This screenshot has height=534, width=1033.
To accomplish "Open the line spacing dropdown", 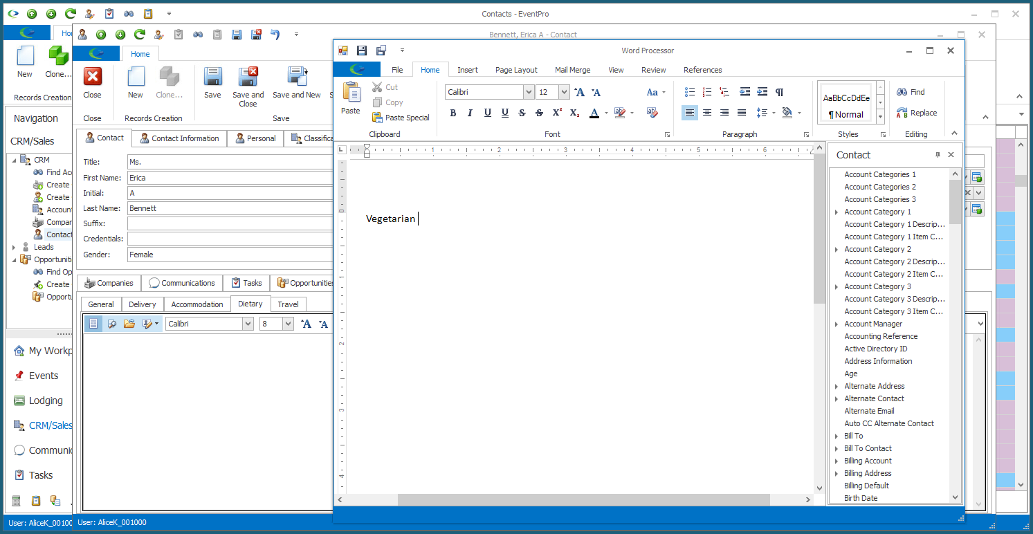I will tap(762, 113).
